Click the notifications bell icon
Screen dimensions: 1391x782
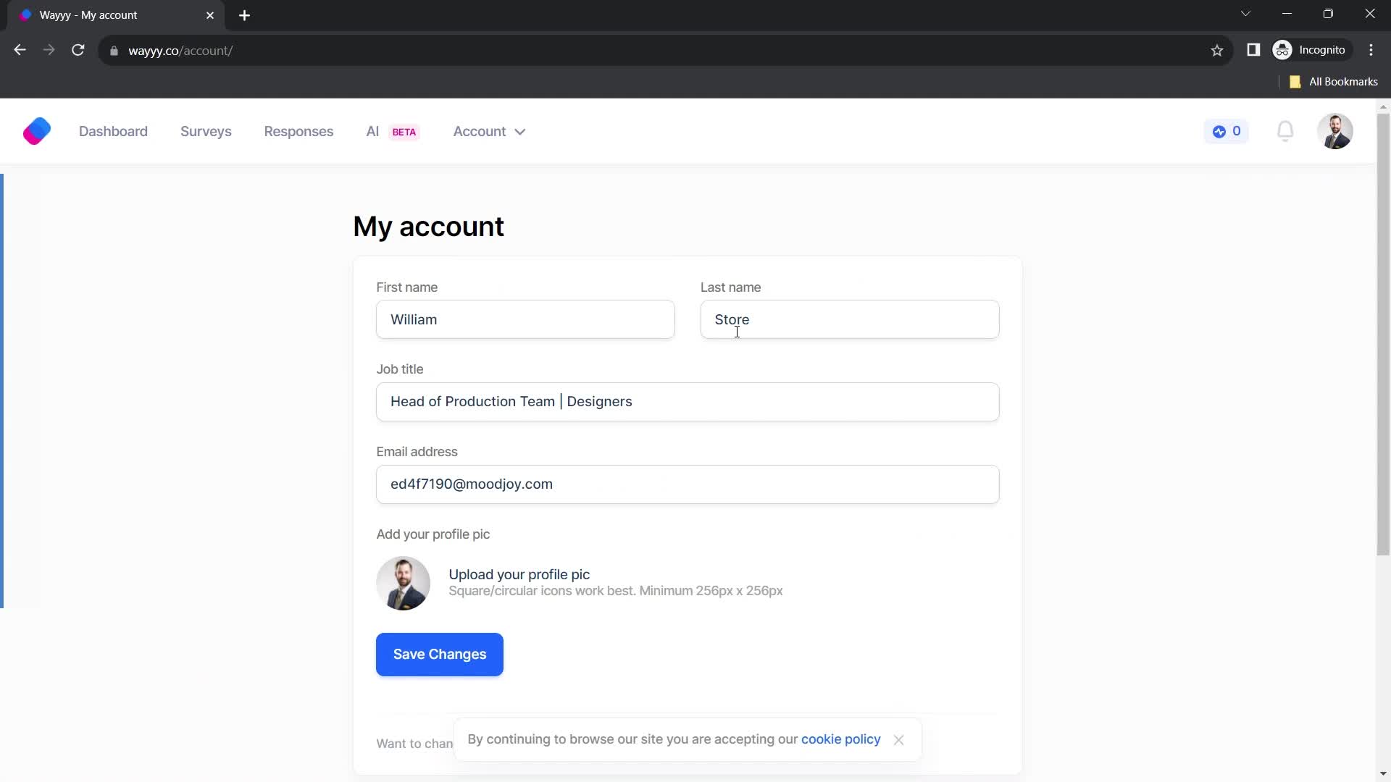coord(1285,131)
